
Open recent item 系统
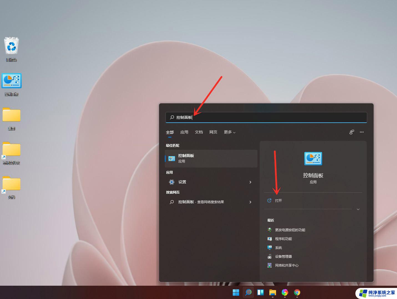[279, 248]
